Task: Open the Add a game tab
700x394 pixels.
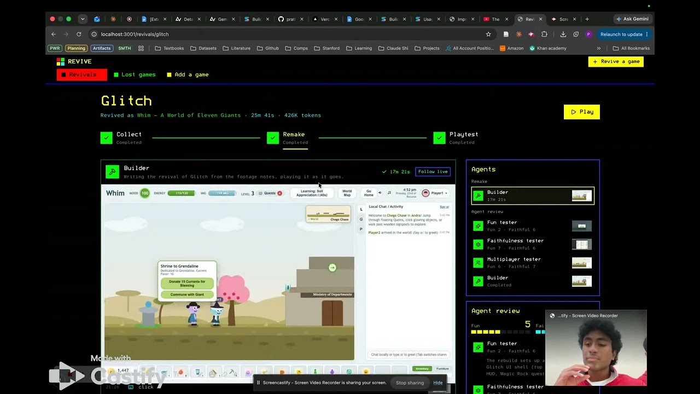Action: coord(188,74)
